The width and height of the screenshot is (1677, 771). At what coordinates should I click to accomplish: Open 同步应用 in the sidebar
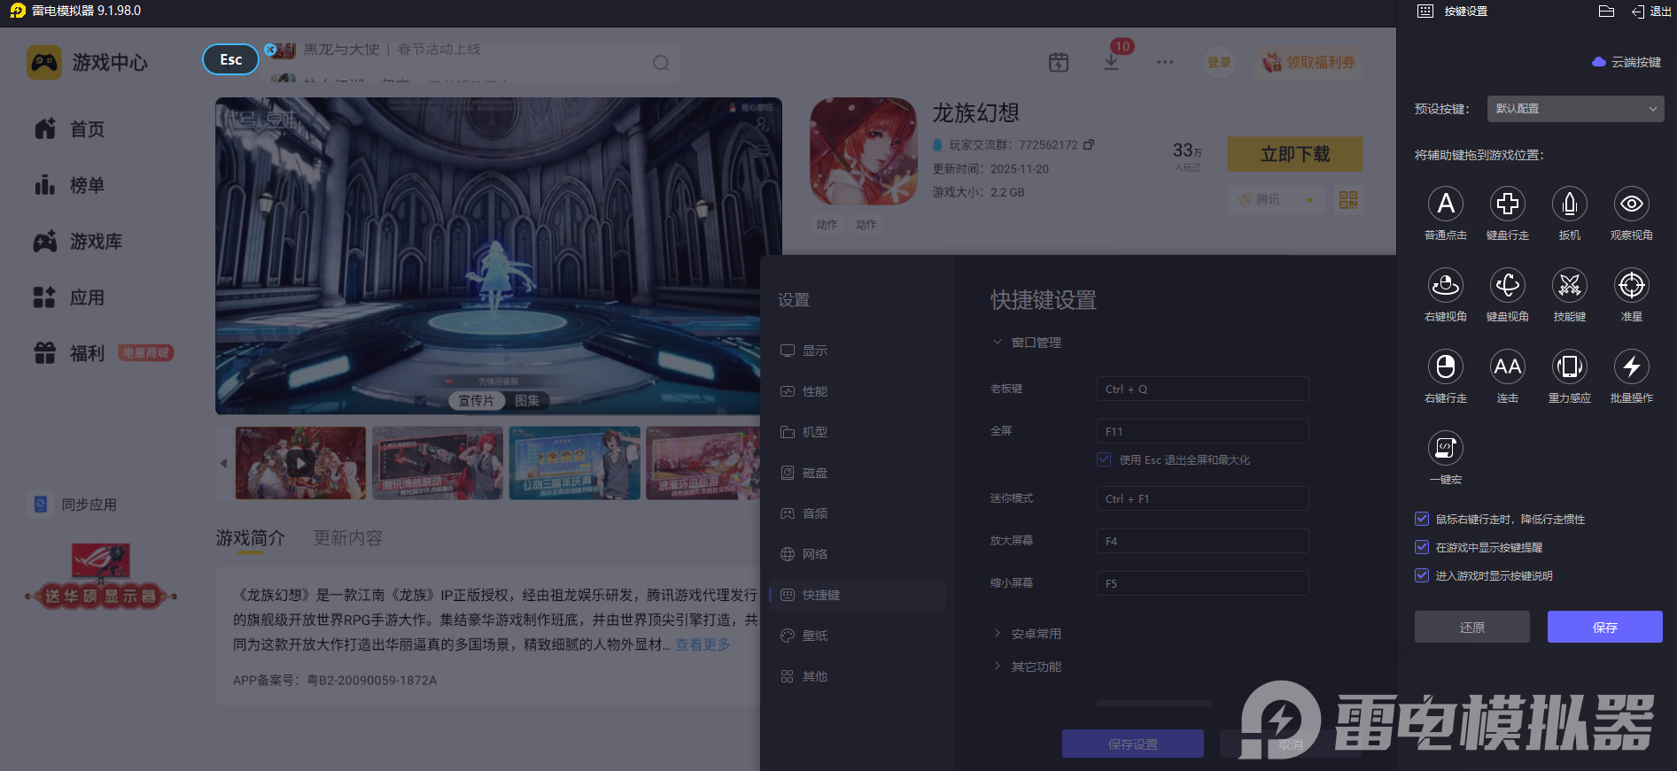click(73, 505)
